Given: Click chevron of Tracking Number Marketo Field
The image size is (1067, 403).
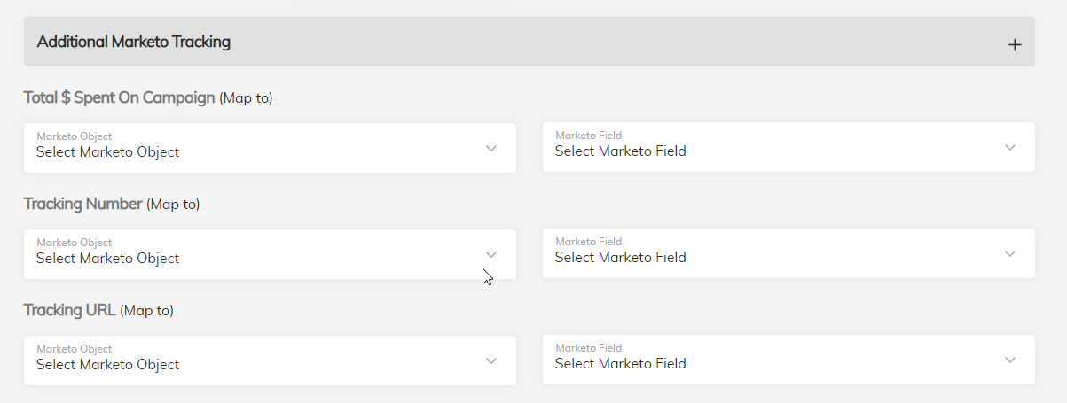Looking at the screenshot, I should tap(1009, 253).
